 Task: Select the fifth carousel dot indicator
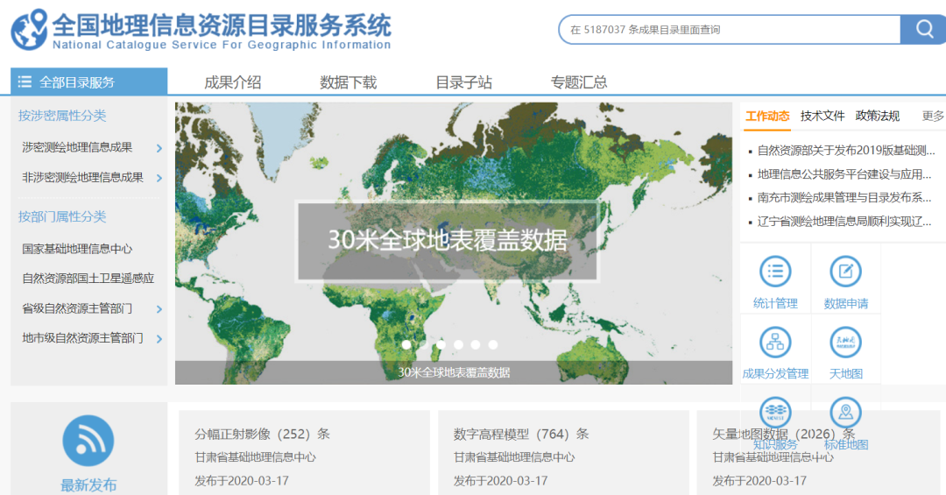point(476,344)
